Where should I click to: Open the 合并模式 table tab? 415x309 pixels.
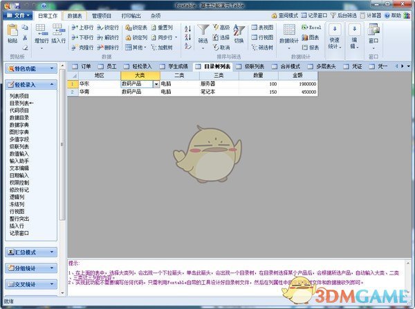286,66
